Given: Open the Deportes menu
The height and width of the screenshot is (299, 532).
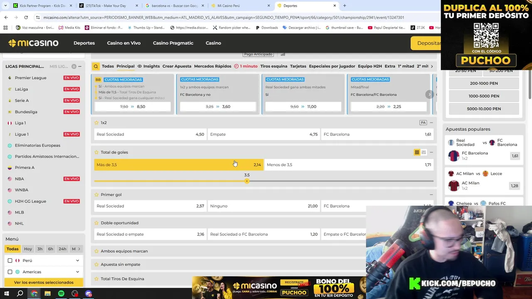Looking at the screenshot, I should (84, 43).
